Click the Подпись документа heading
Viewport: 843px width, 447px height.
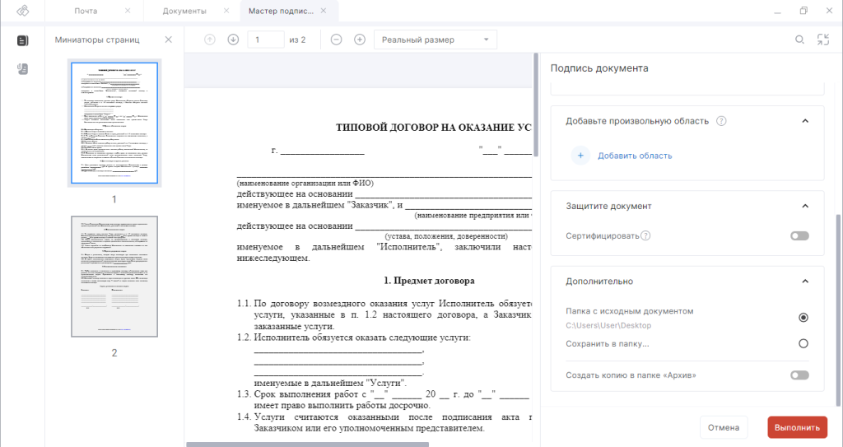(x=599, y=68)
